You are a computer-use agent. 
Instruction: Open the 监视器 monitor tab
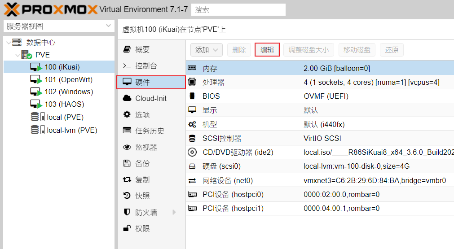pos(151,147)
